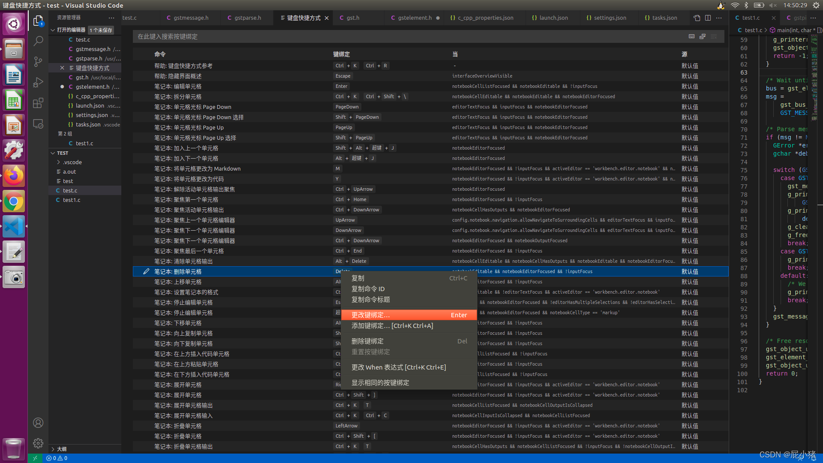Click the main(int, char * []) breadcrumb
Screen dimensions: 823x463
[x=796, y=30]
